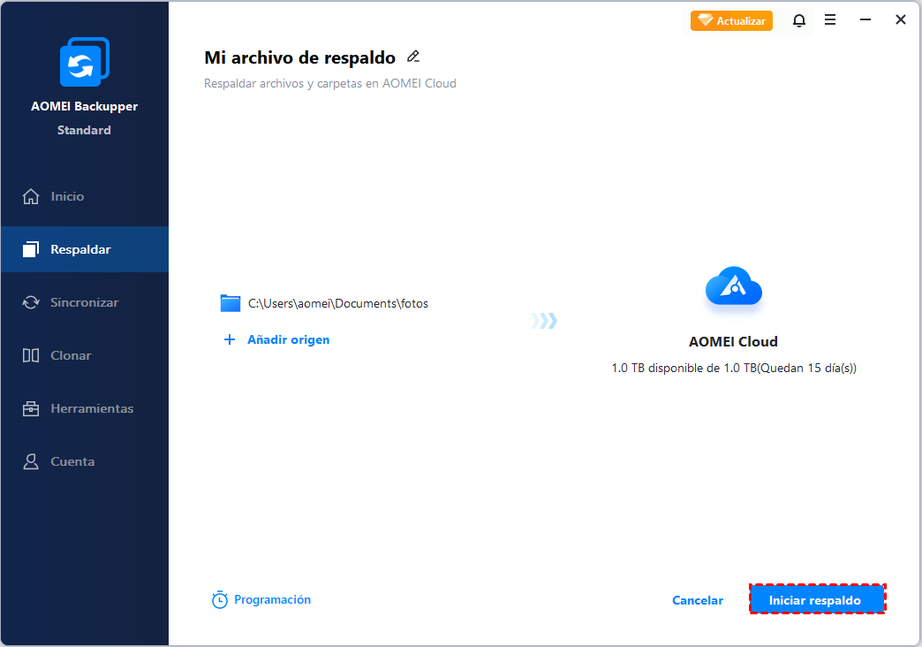Click the 1.0 TB disponible storage text
This screenshot has width=922, height=647.
tap(734, 368)
